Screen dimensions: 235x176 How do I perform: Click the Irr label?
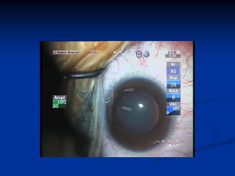[x=173, y=64]
